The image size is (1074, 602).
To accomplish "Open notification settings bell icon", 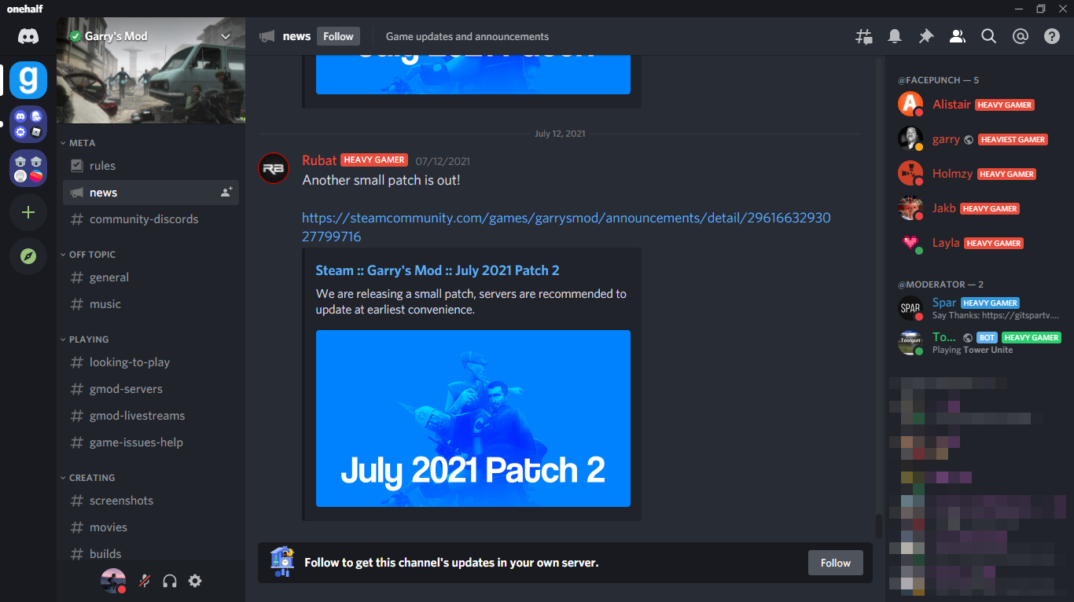I will coord(895,36).
